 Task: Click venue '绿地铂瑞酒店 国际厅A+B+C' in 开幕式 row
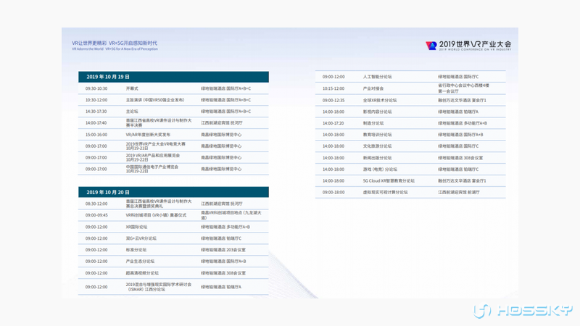[x=226, y=88]
